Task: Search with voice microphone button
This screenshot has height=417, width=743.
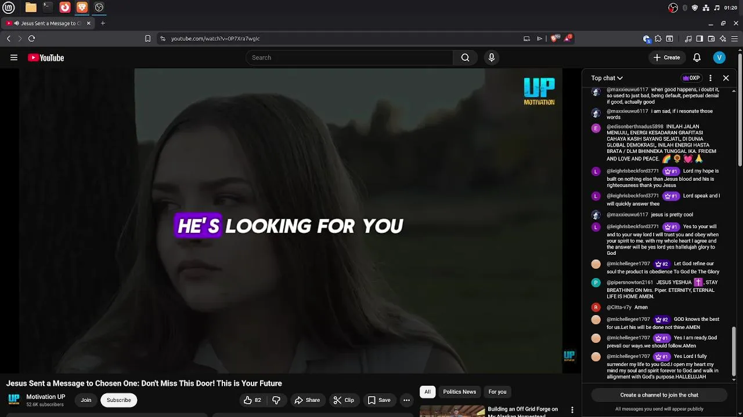Action: tap(492, 57)
